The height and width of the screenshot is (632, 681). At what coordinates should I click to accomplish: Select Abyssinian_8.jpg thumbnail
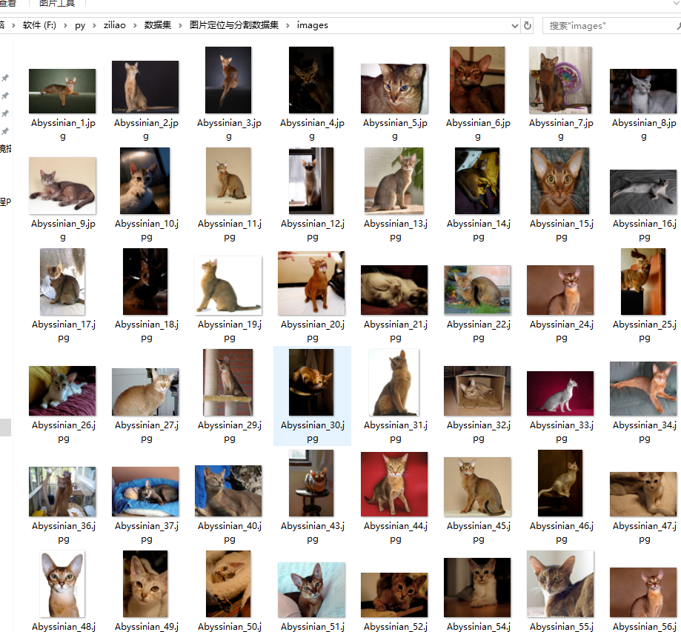pyautogui.click(x=643, y=91)
